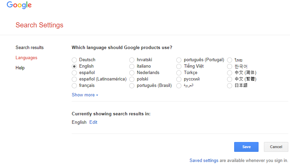Select Tiếng Việt language option

click(179, 66)
